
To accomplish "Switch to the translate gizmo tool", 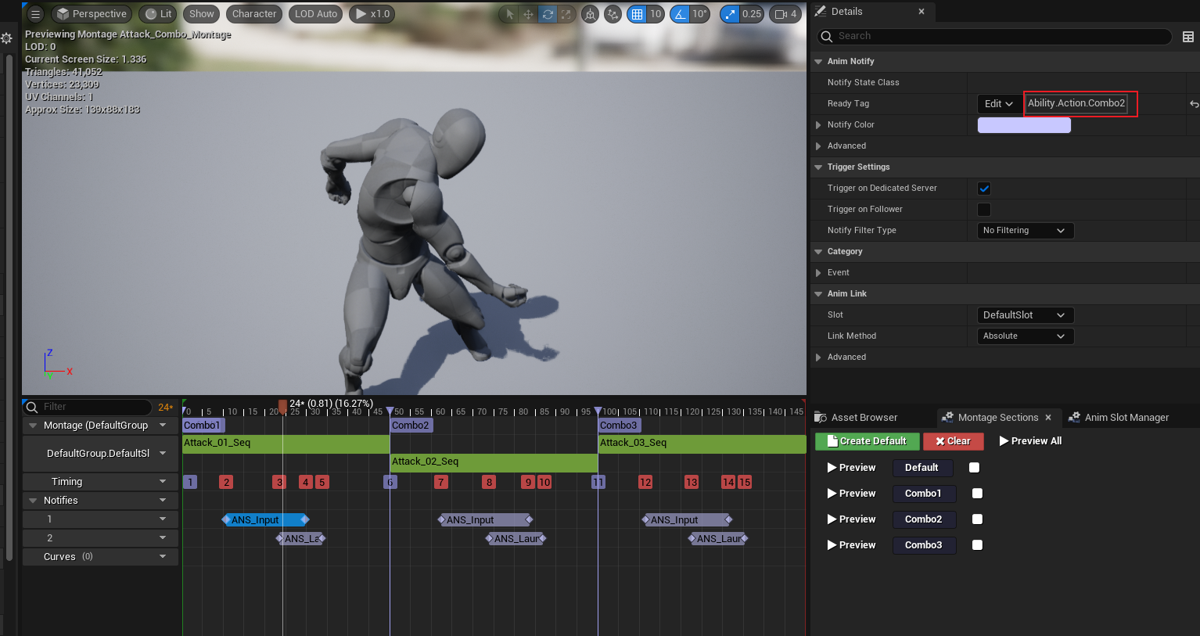I will 529,14.
